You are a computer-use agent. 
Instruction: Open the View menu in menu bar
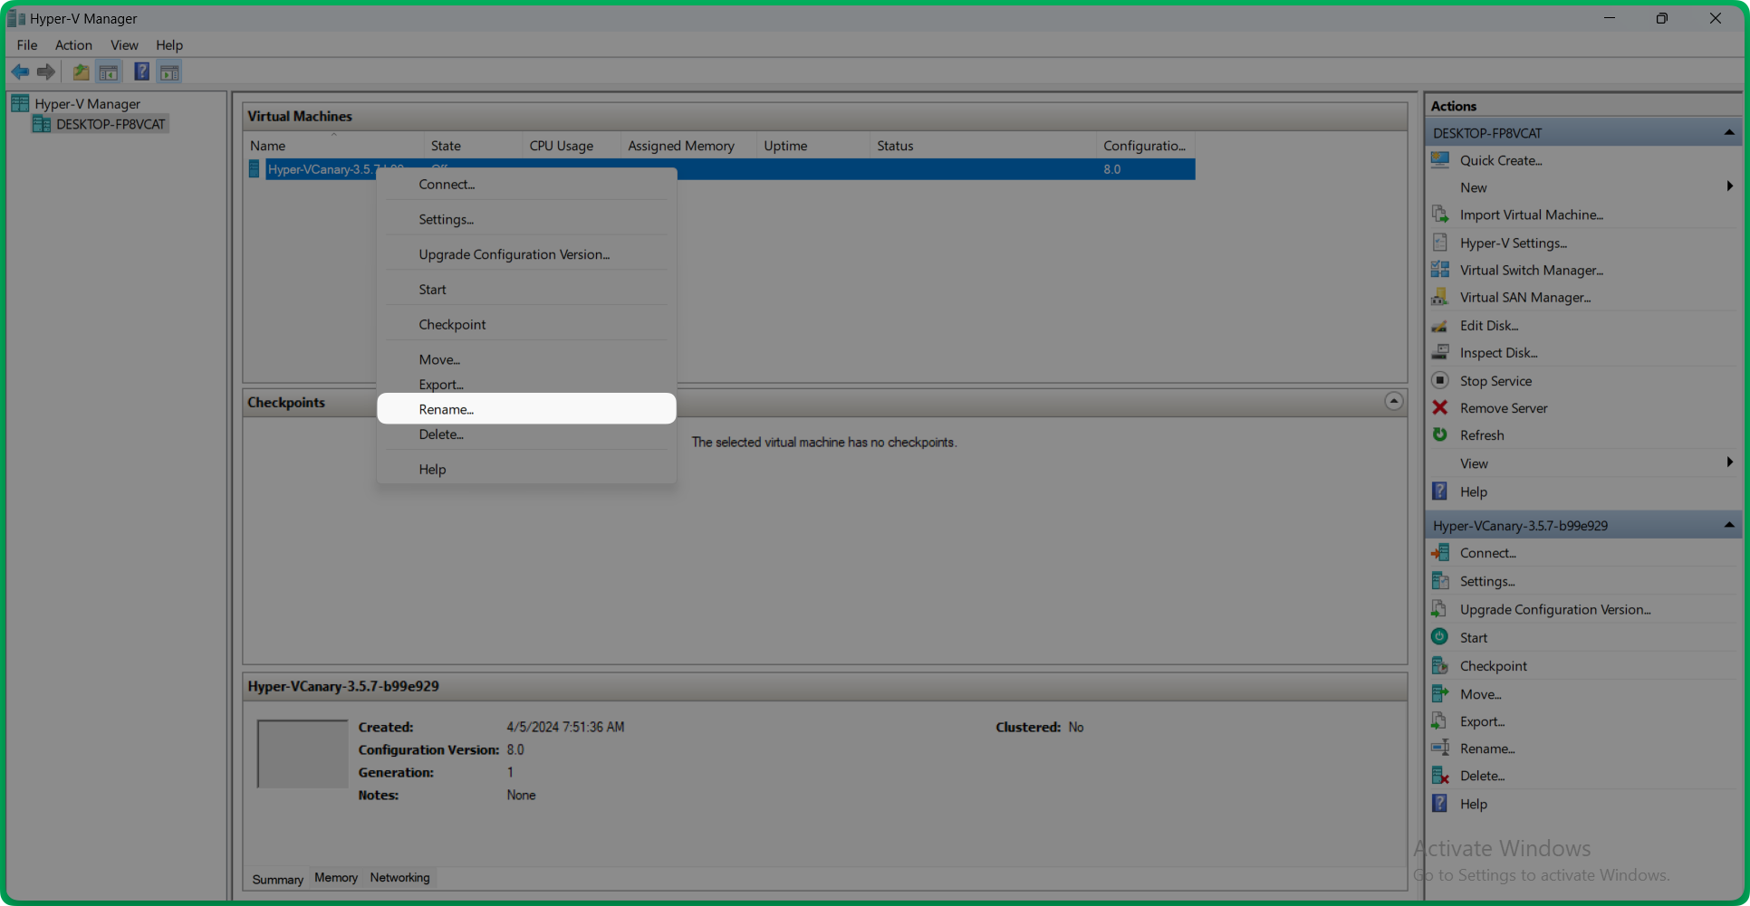tap(124, 45)
